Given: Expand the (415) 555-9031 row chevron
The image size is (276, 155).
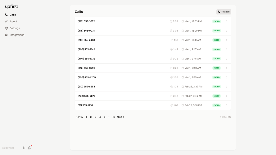Looking at the screenshot, I should point(227,31).
